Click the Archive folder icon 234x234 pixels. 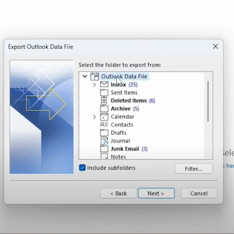[104, 109]
